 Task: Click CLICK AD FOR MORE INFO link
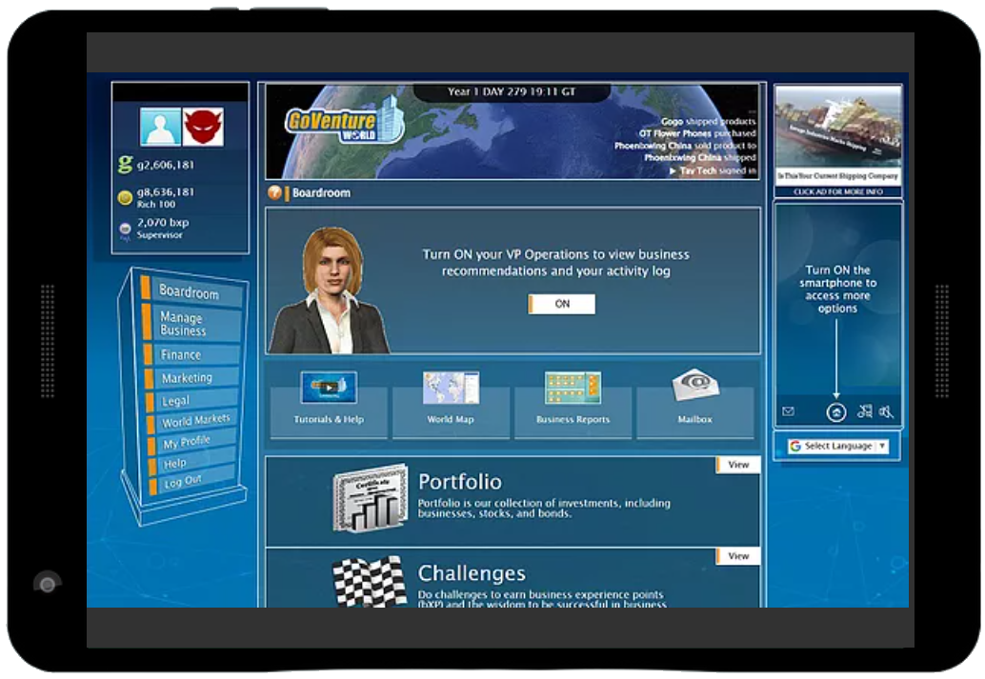pos(838,191)
